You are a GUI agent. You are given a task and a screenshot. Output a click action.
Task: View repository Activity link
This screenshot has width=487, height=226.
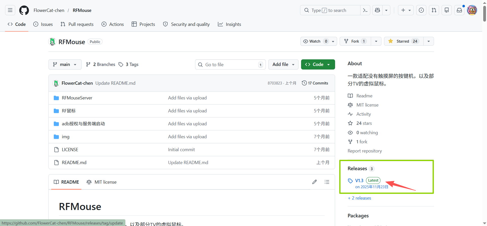coord(359,114)
